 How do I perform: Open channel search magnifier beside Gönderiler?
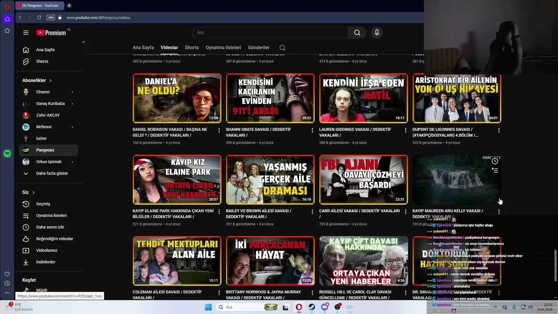(282, 48)
